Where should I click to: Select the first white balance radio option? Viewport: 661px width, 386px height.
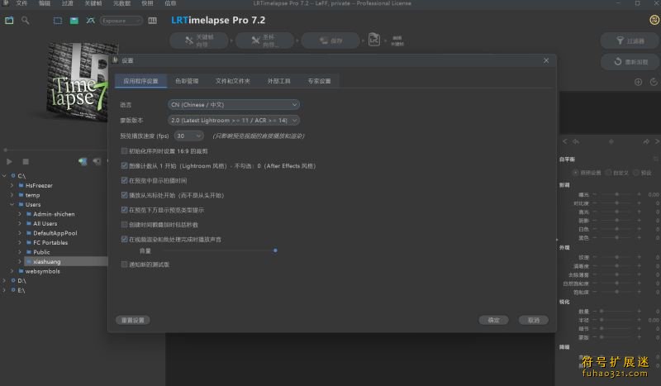pos(575,173)
